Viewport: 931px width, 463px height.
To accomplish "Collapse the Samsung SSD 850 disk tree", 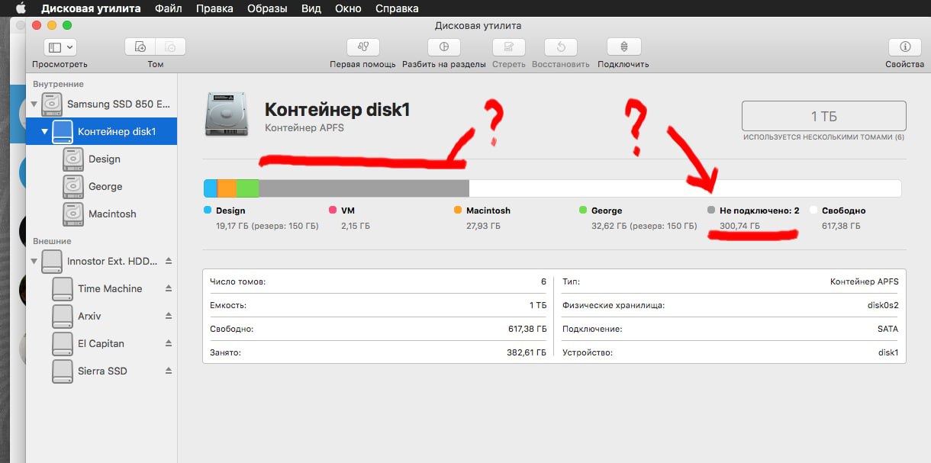I will pos(34,103).
